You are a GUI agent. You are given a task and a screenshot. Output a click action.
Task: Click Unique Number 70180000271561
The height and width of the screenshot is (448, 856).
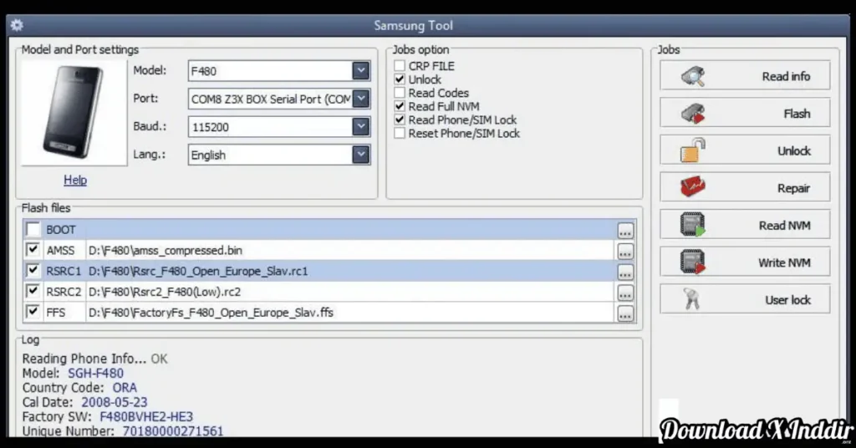click(172, 431)
